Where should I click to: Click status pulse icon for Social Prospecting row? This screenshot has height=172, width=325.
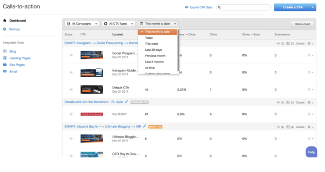(x=71, y=55)
